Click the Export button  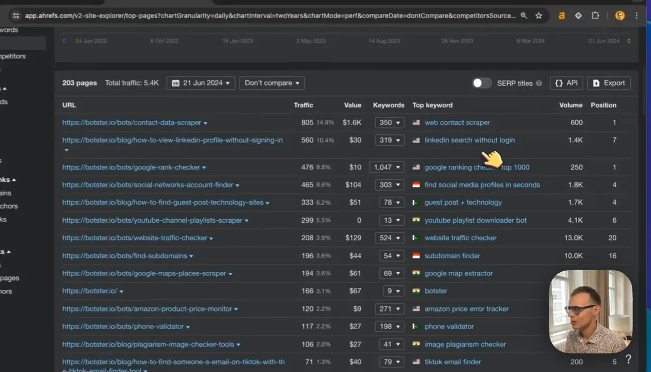click(609, 83)
